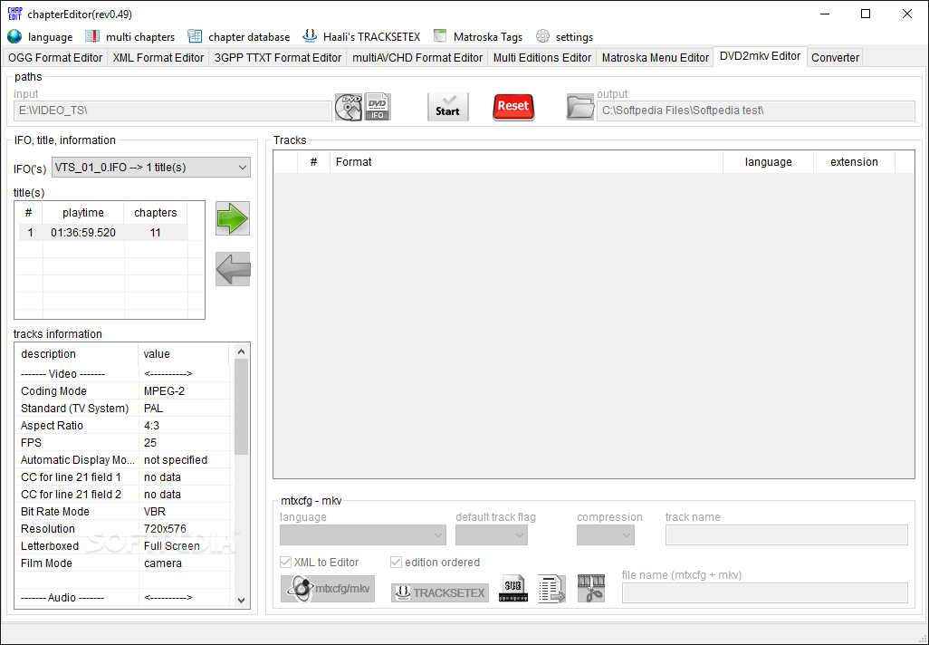Click the track name field
This screenshot has height=645, width=929.
pyautogui.click(x=786, y=534)
